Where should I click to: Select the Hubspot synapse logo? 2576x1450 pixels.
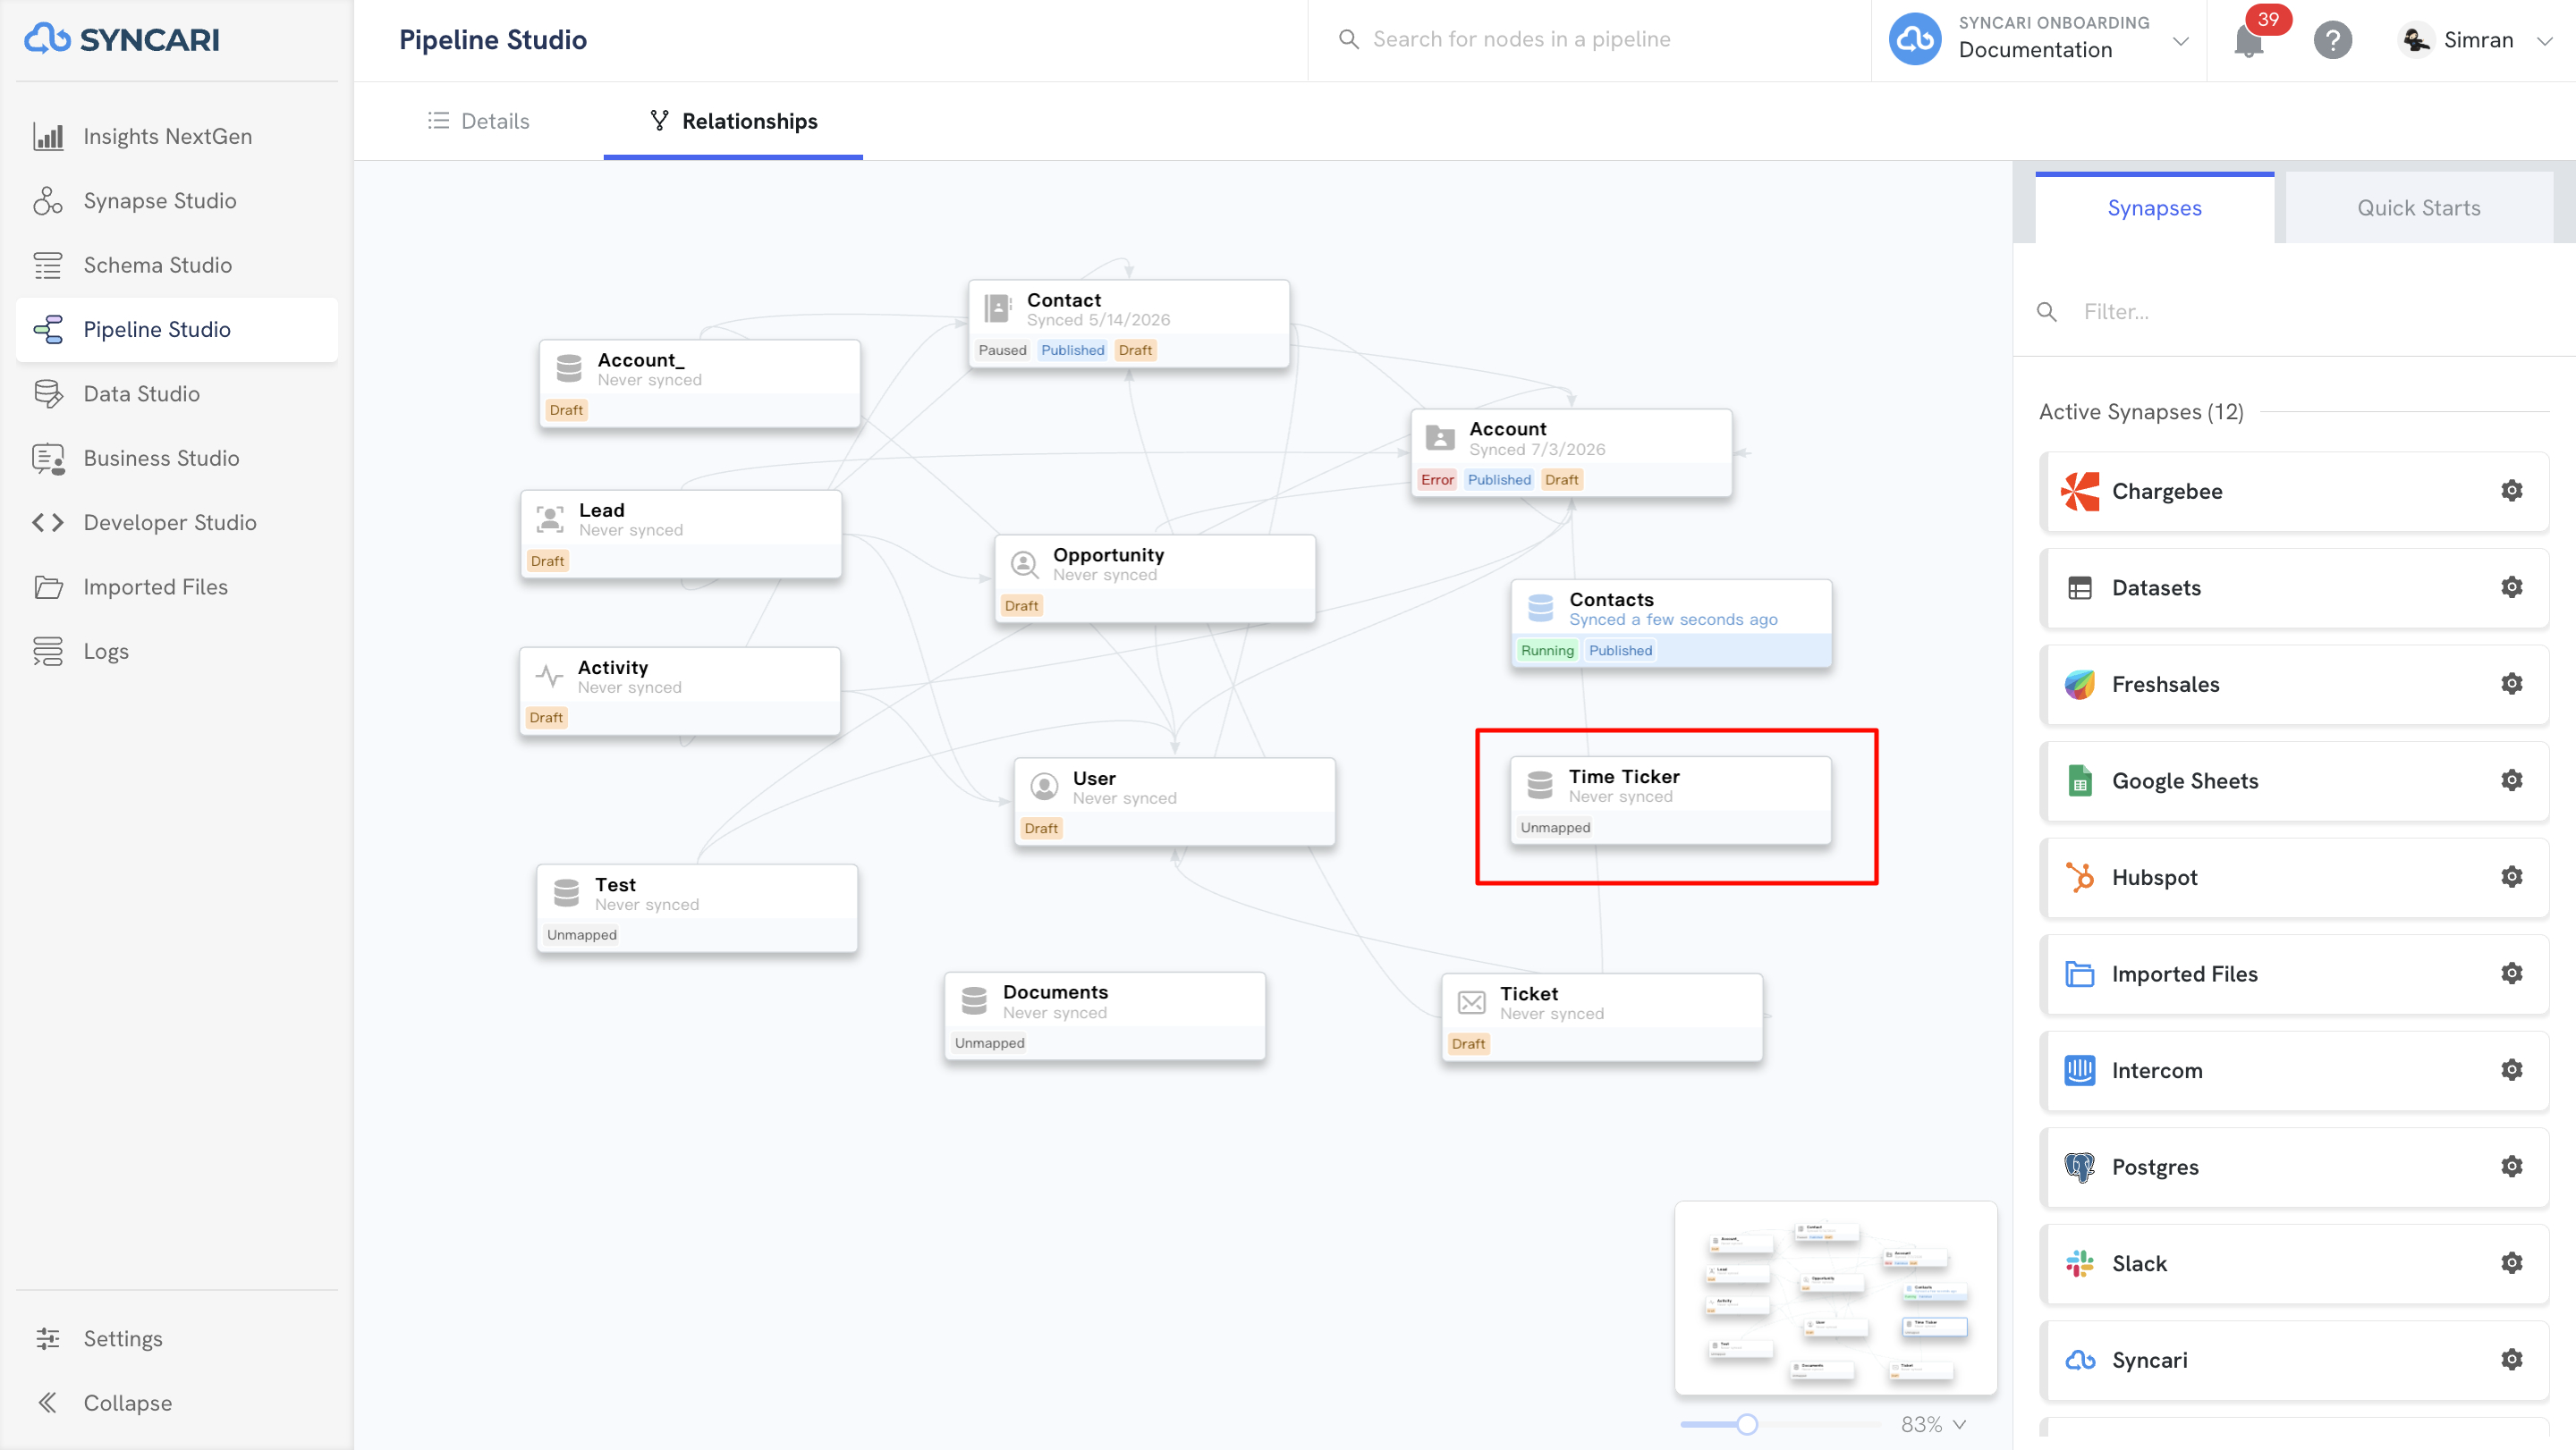(2080, 877)
